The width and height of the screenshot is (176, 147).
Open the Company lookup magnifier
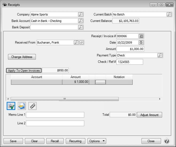click(x=81, y=14)
